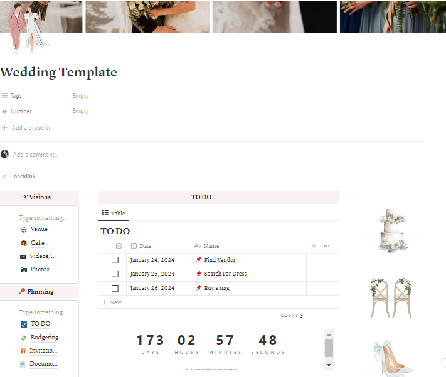Image resolution: width=446 pixels, height=377 pixels.
Task: Open the Venue page link
Action: pos(39,229)
